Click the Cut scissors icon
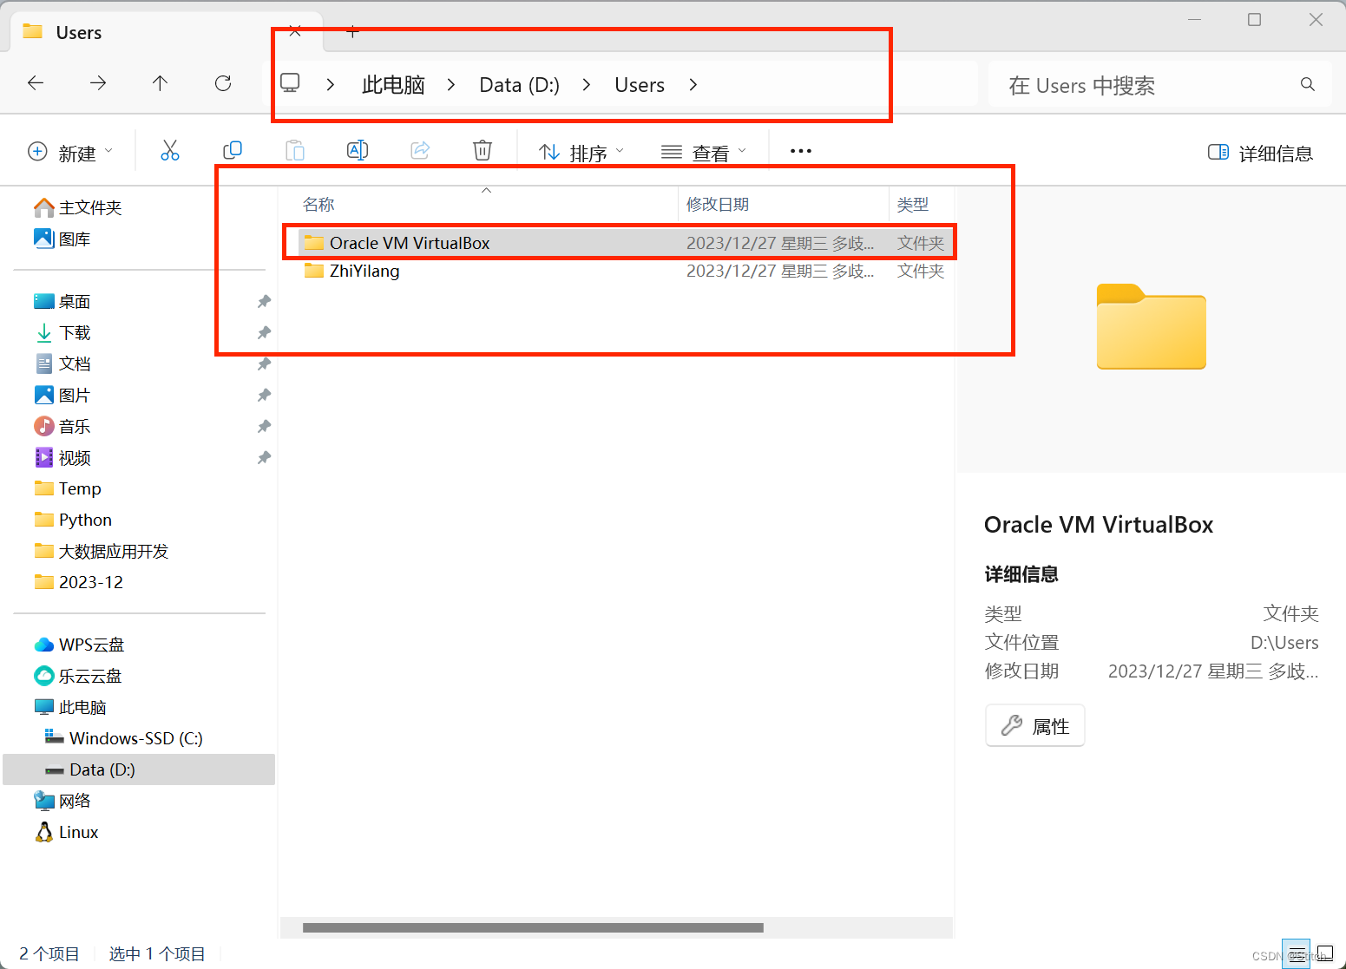This screenshot has height=969, width=1346. pos(170,151)
